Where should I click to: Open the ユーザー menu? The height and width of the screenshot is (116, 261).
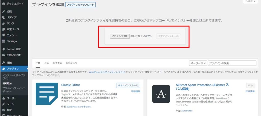[11, 98]
